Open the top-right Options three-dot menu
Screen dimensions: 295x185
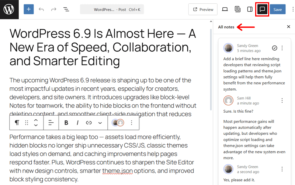tap(293, 10)
